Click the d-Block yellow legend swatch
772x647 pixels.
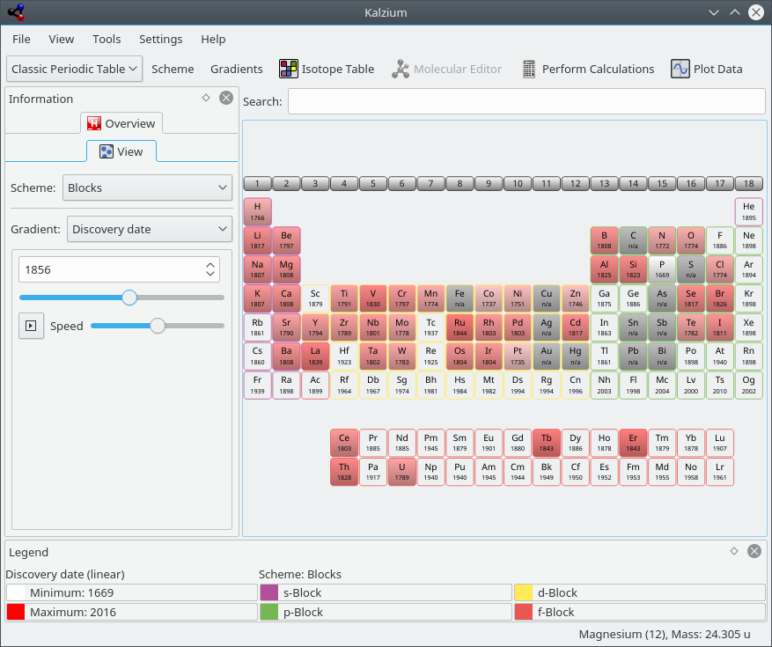click(x=524, y=592)
